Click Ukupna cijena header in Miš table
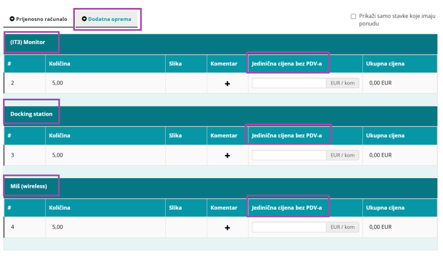 click(x=385, y=208)
